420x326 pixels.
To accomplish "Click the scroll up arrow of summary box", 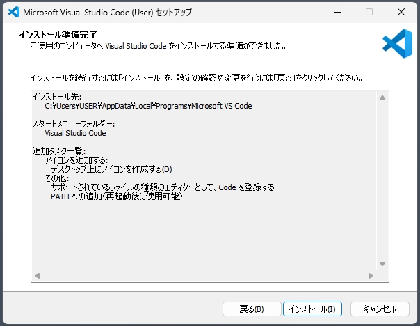I will [x=382, y=98].
